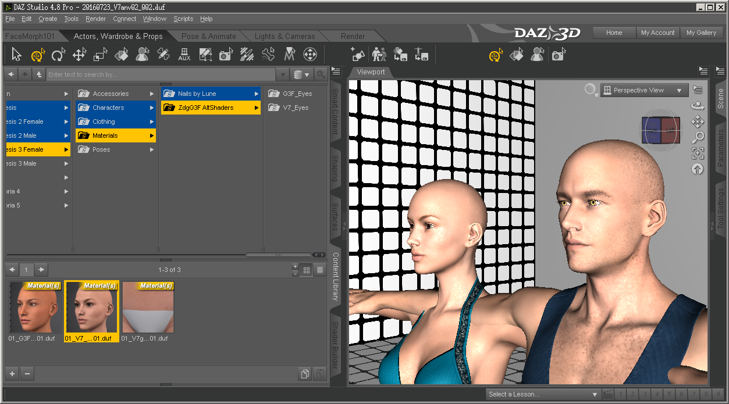Click the Home button
Viewport: 729px width, 404px height.
[614, 33]
